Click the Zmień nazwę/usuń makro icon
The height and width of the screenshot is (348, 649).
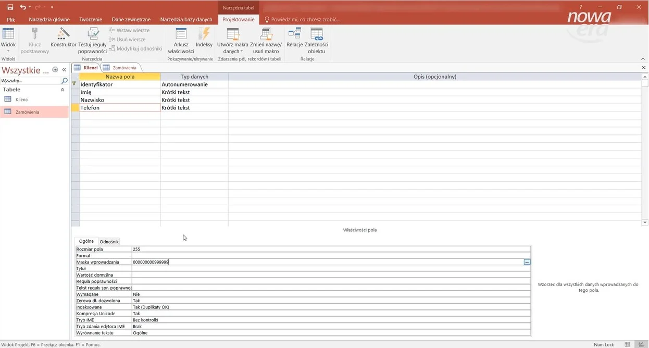tap(266, 36)
